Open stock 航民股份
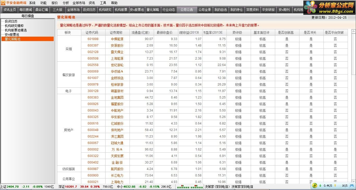The width and height of the screenshot is (356, 190). pos(117,169)
